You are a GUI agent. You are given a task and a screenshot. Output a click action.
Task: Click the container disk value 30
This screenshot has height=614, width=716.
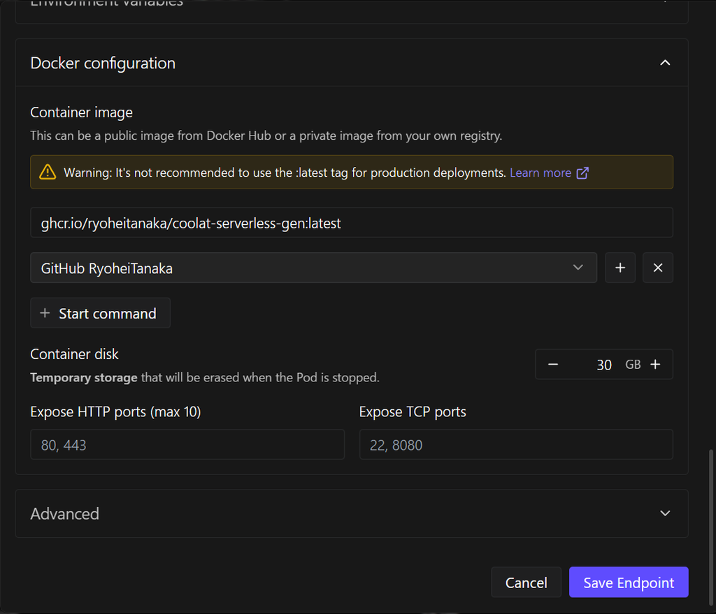(x=603, y=365)
